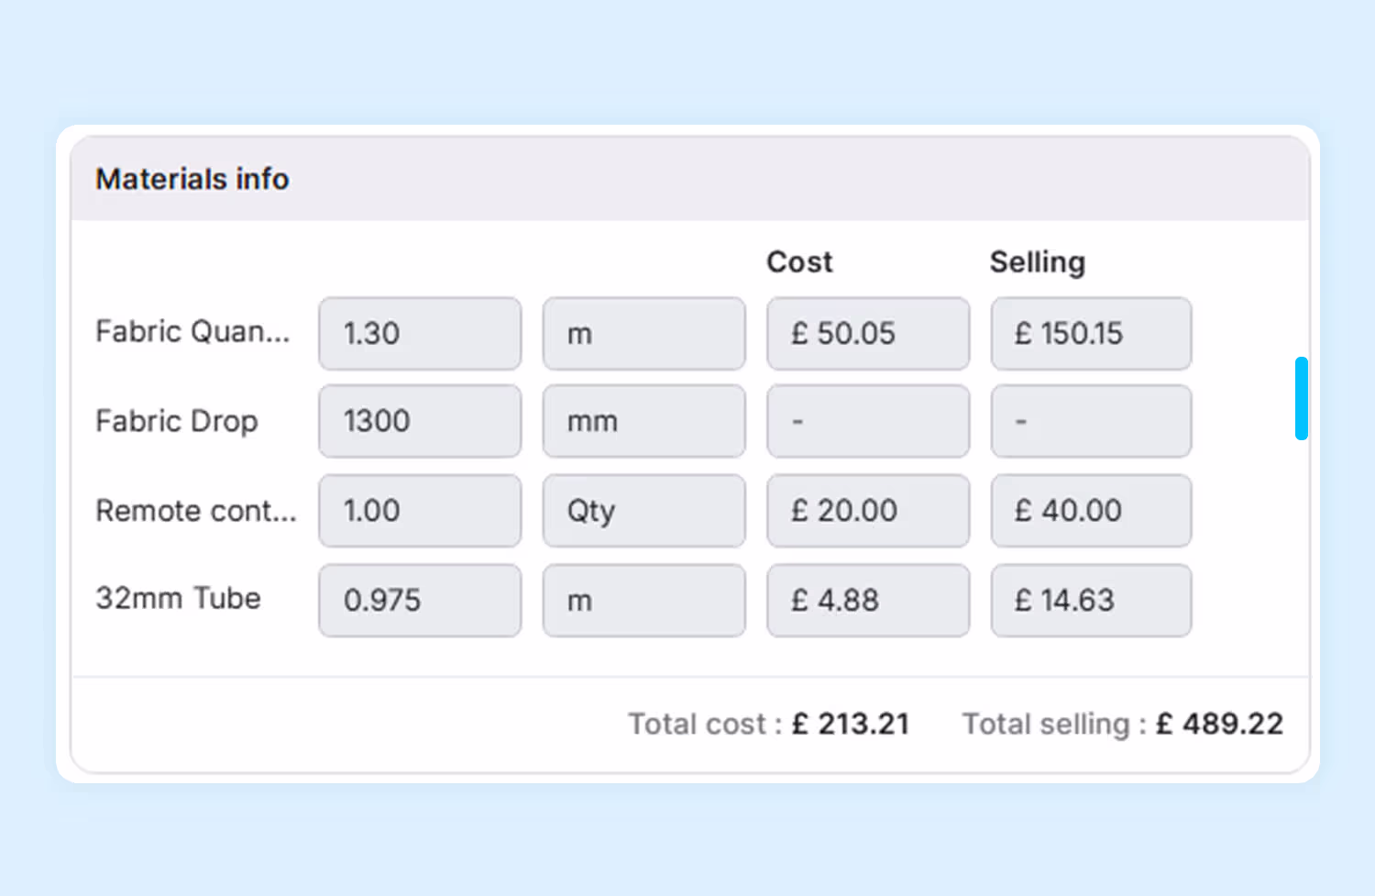This screenshot has width=1375, height=896.
Task: Click the empty Fabric Drop selling field
Action: (1091, 421)
